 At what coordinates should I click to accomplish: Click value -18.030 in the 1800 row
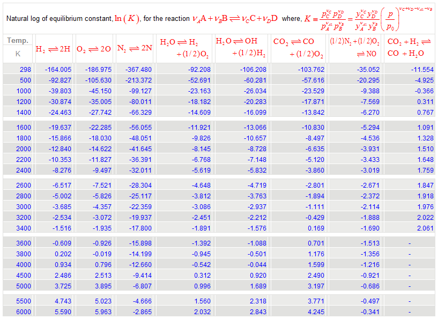(100, 138)
